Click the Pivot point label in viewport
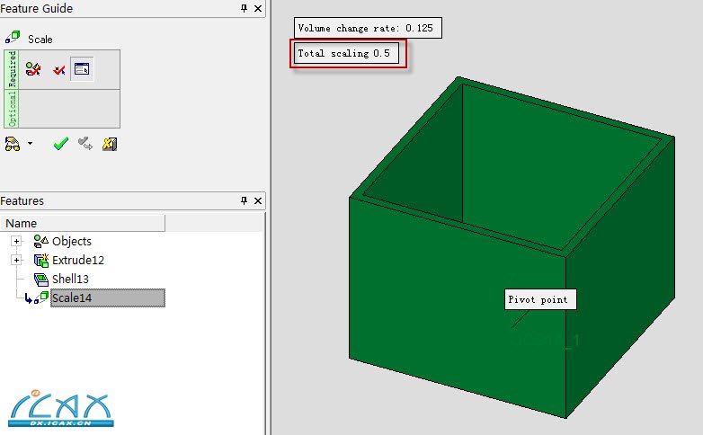This screenshot has height=435, width=703. pos(540,299)
